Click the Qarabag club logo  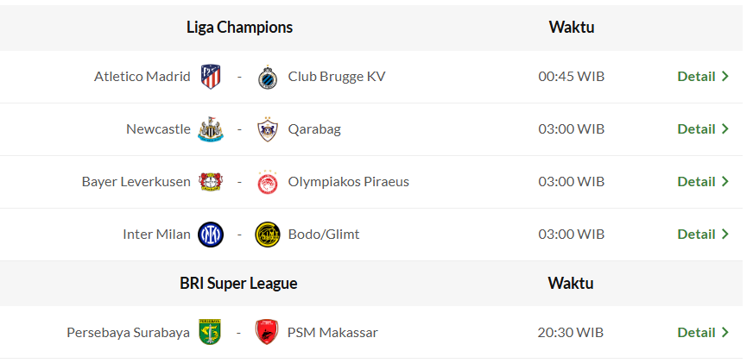pos(268,129)
